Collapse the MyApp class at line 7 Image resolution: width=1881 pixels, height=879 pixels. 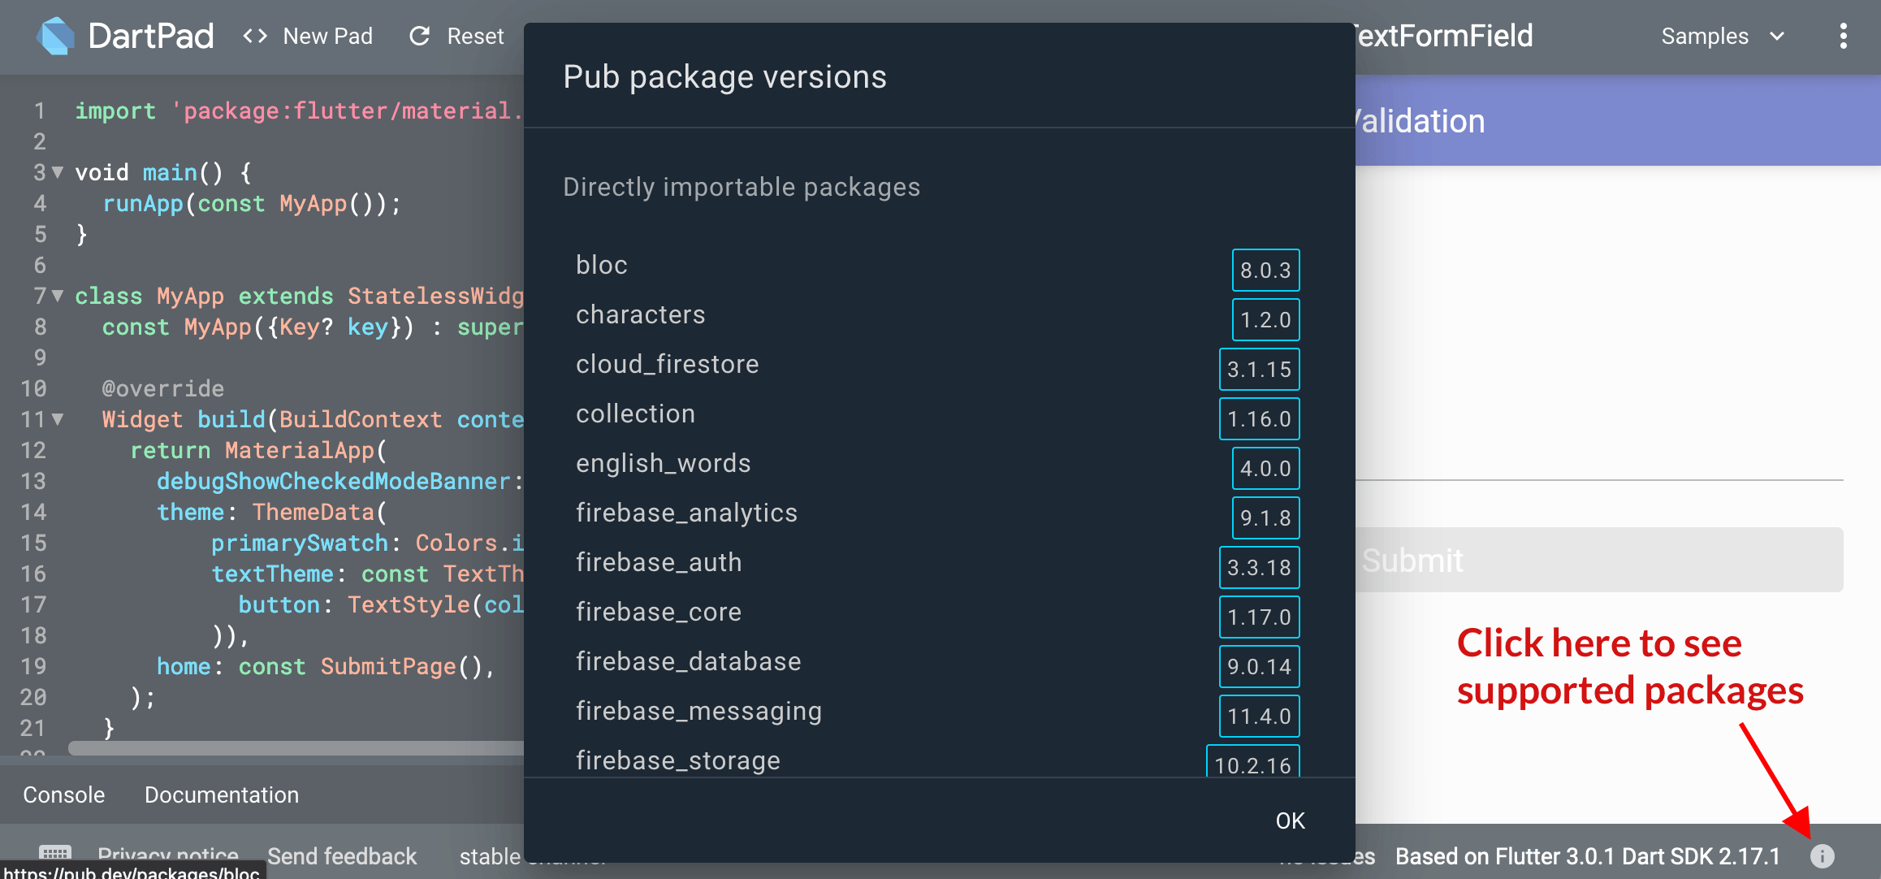pyautogui.click(x=56, y=296)
